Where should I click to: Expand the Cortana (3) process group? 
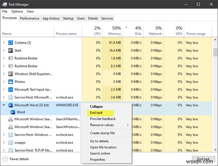pos(4,43)
